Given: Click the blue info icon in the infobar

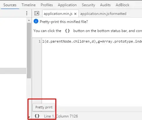Looking at the screenshot, I should tap(36, 21).
